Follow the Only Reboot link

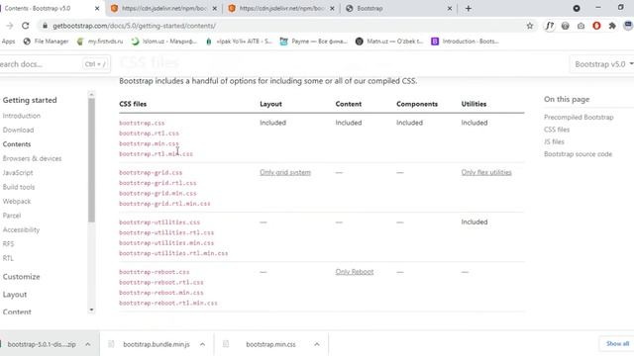[355, 272]
